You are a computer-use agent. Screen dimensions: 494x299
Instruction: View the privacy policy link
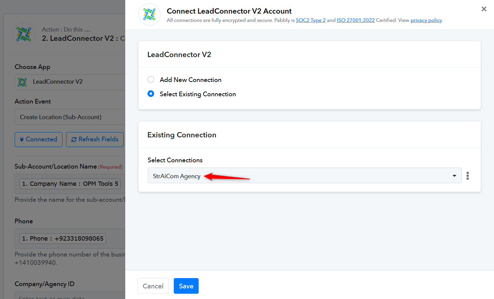tap(426, 20)
